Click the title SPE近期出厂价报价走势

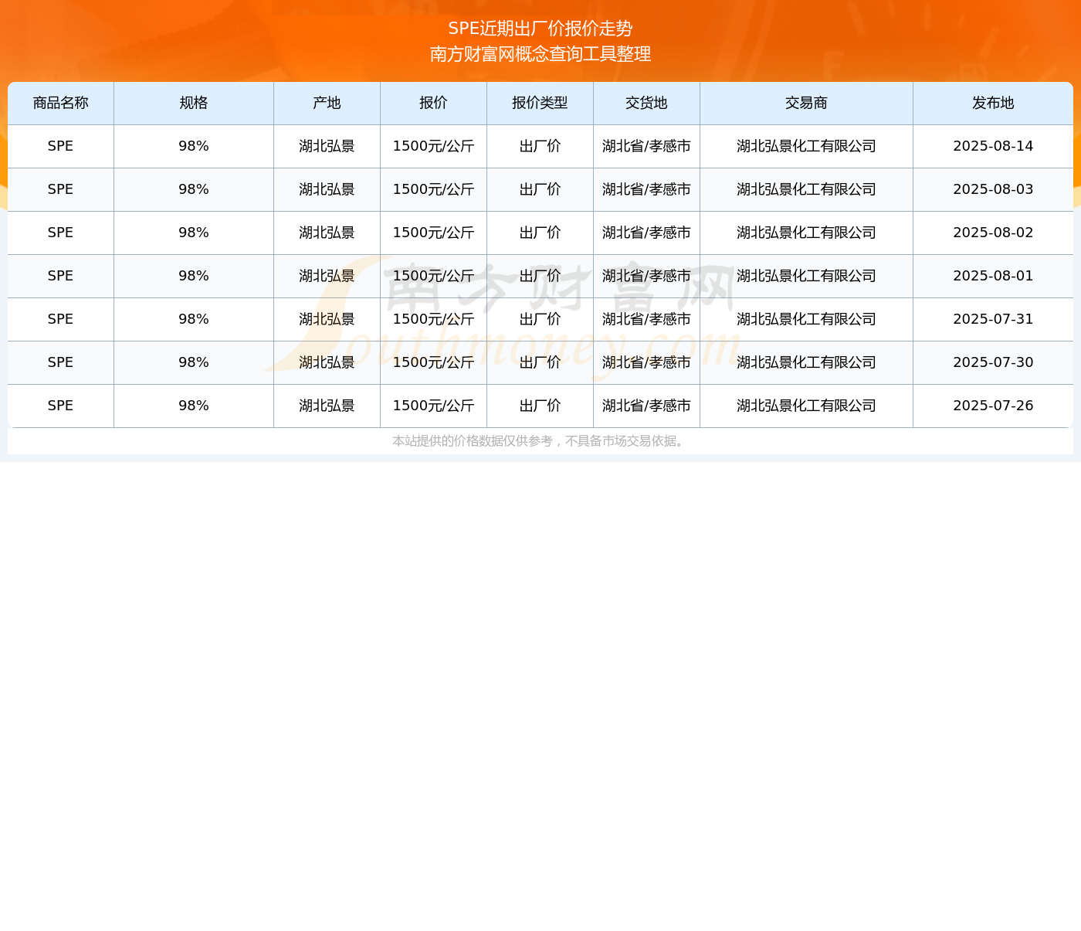[x=540, y=29]
